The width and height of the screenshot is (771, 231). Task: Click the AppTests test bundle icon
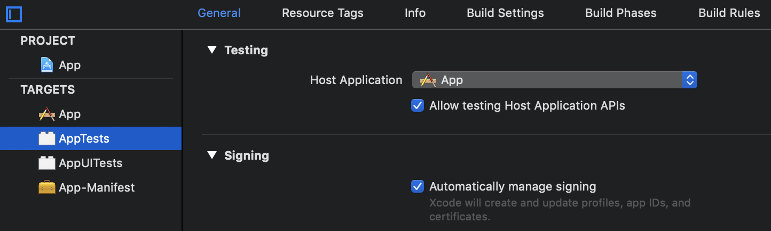[x=47, y=138]
